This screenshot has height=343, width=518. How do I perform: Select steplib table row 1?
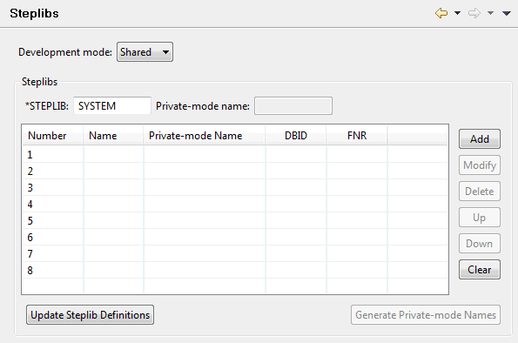coord(235,154)
